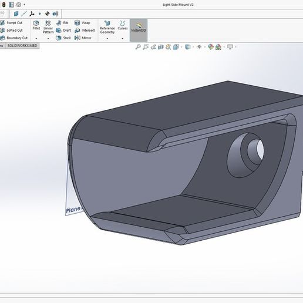Viewport: 303px width, 303px height.
Task: Click the Display Style icon
Action: click(x=188, y=47)
